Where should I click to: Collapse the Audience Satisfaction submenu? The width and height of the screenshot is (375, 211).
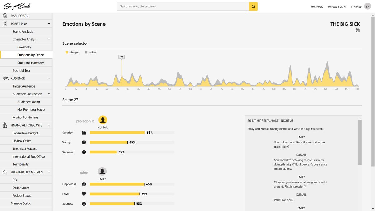pyautogui.click(x=49, y=94)
